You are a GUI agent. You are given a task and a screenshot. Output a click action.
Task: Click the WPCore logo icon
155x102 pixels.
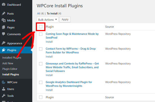(4, 82)
